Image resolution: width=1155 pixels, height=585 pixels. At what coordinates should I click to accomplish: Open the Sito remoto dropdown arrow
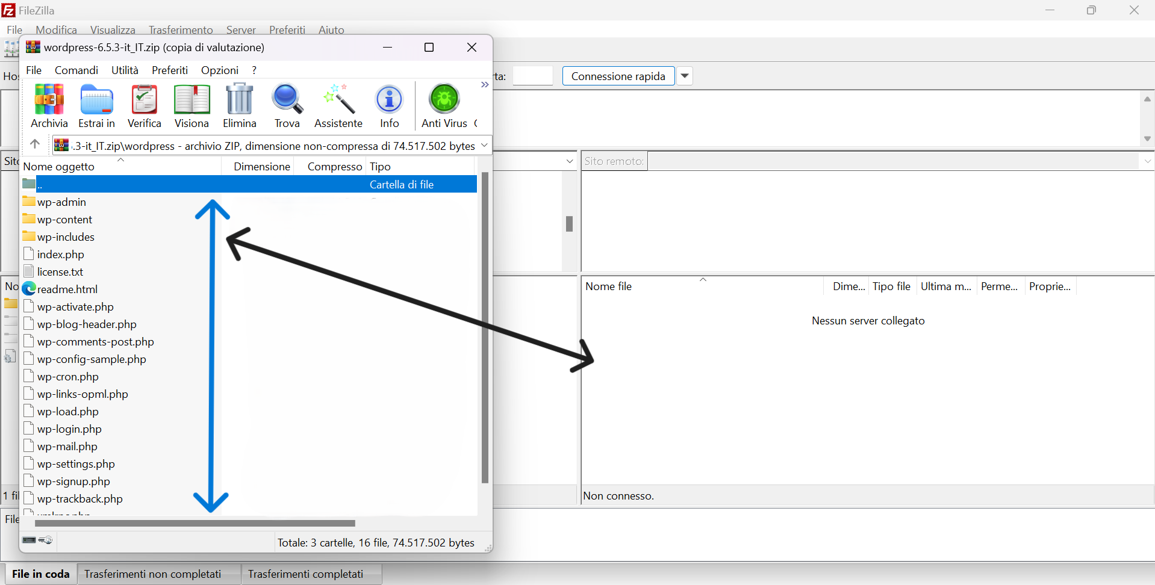point(1147,161)
